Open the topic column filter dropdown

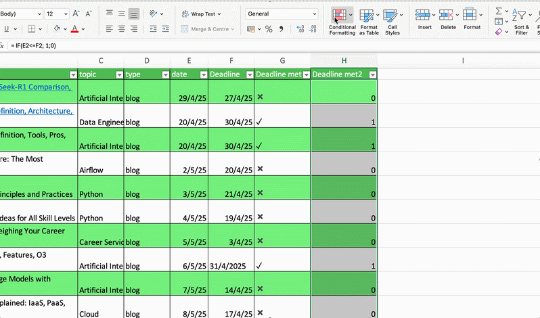tap(119, 74)
